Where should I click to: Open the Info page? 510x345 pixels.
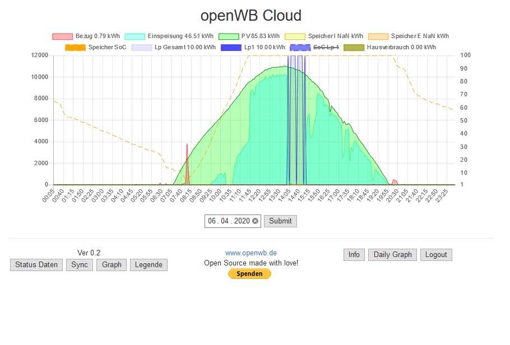tap(354, 255)
